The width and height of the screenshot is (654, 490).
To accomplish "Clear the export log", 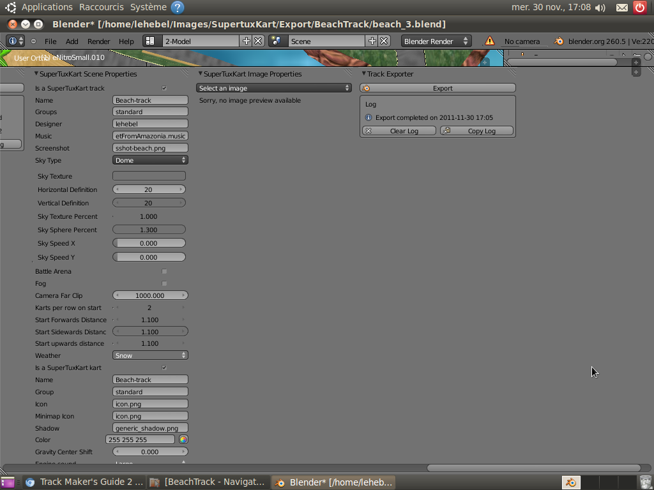I will (399, 131).
